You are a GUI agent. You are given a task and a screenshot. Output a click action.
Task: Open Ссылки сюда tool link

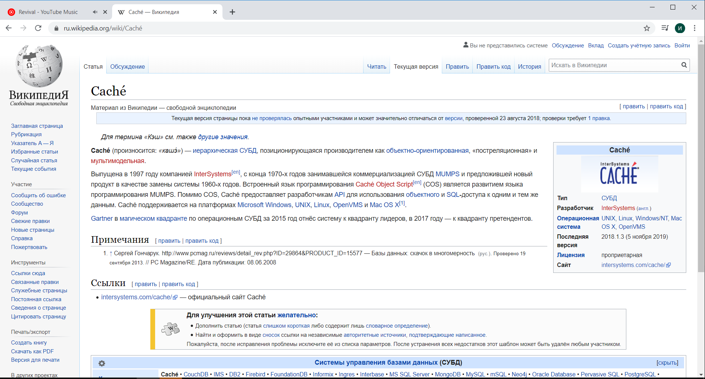28,273
